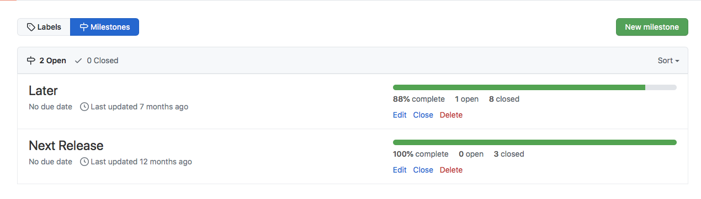This screenshot has width=701, height=199.
Task: Click the 88% complete progress bar
Action: pos(535,87)
